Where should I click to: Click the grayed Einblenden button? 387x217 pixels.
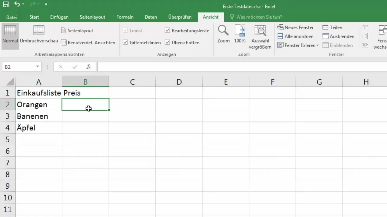[x=338, y=45]
